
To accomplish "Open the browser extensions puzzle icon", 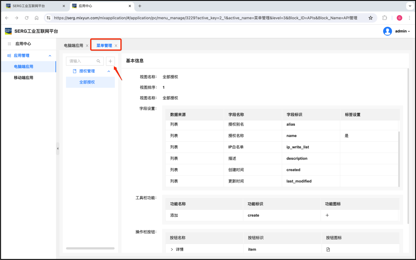I will [385, 18].
